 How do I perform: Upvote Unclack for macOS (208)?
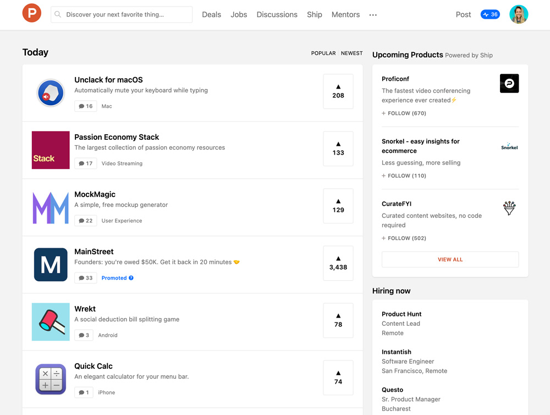point(338,91)
